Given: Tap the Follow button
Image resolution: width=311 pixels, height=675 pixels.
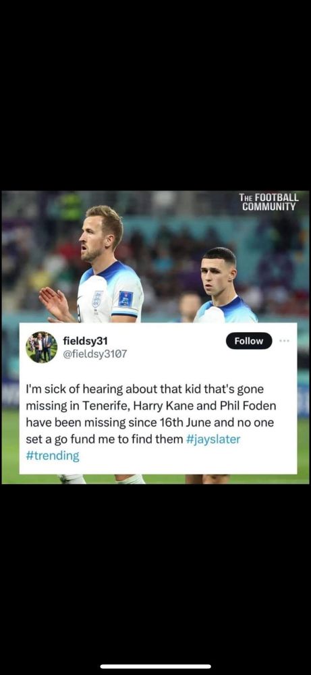Looking at the screenshot, I should pos(249,341).
